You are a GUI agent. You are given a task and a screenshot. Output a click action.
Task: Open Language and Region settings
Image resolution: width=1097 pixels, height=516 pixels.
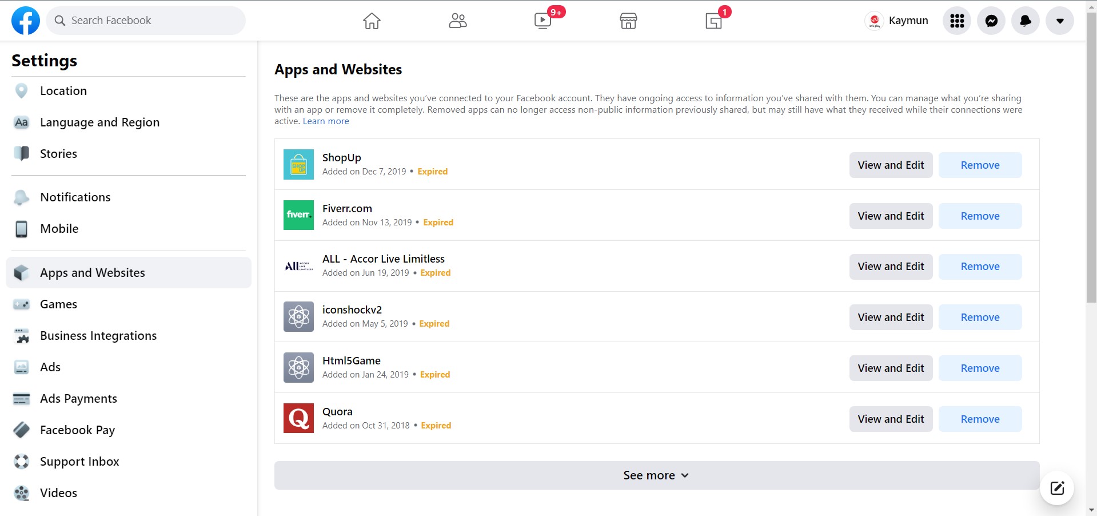click(99, 122)
